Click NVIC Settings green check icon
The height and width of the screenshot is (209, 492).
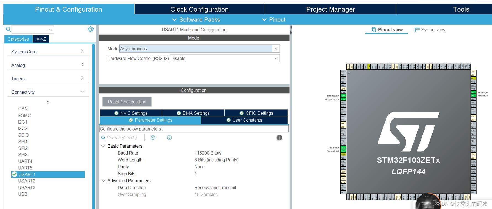click(x=116, y=113)
